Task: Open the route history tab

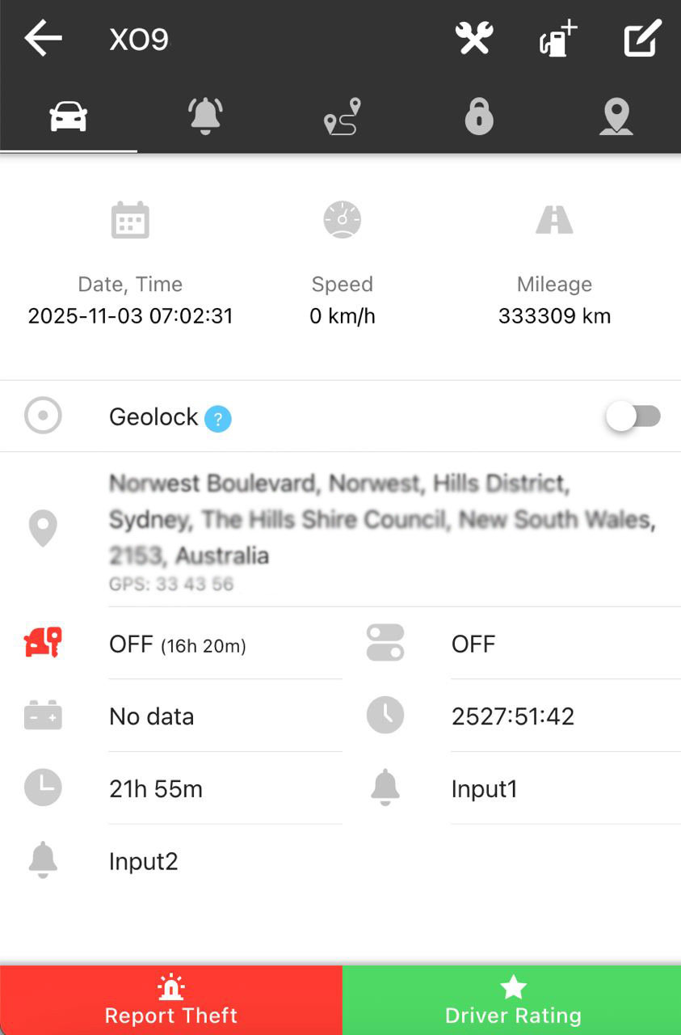Action: [x=342, y=117]
